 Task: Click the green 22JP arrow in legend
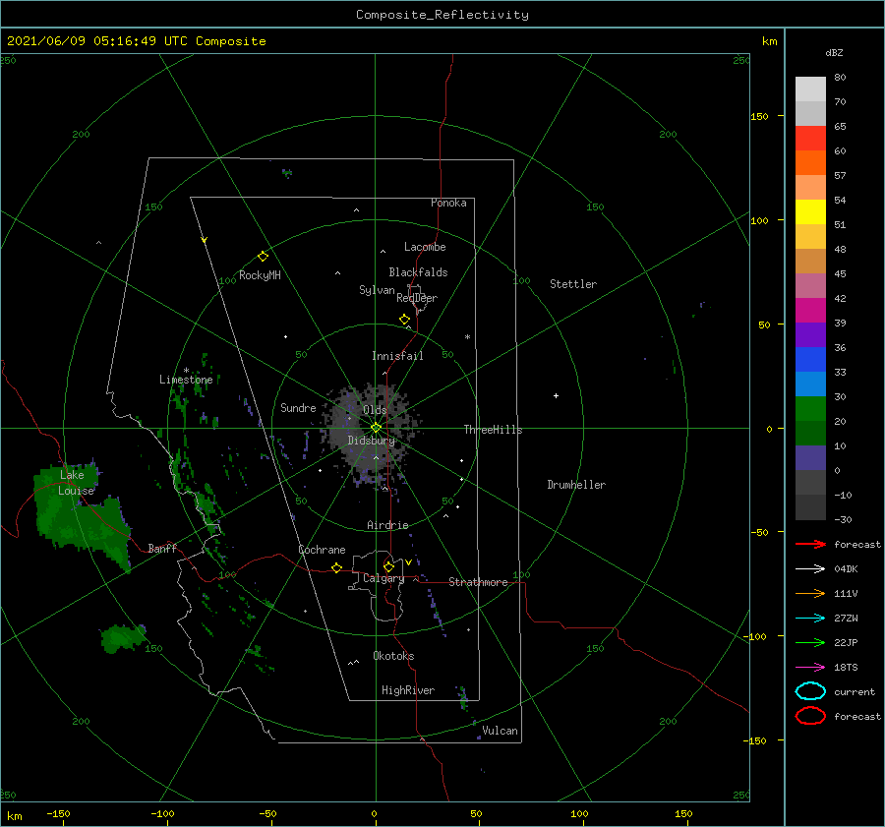coord(810,642)
